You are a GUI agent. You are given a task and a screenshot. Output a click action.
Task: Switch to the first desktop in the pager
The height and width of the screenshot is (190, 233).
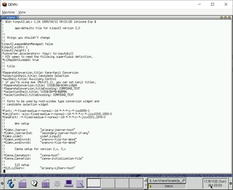tap(94, 183)
